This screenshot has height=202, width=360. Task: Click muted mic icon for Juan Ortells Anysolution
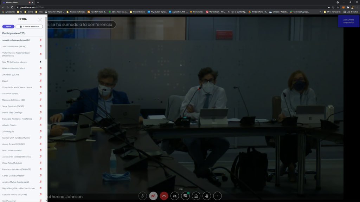click(41, 40)
